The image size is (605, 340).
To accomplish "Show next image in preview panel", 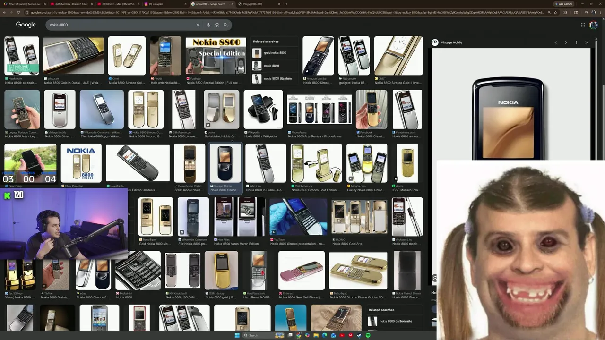I will pos(566,42).
